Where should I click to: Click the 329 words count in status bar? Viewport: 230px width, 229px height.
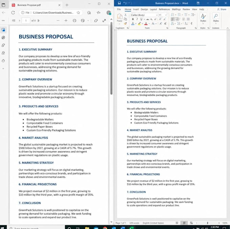point(134,223)
